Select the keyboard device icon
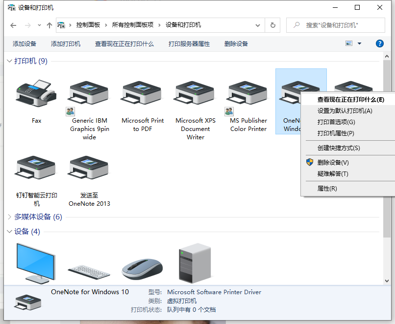The width and height of the screenshot is (395, 324). 89,272
